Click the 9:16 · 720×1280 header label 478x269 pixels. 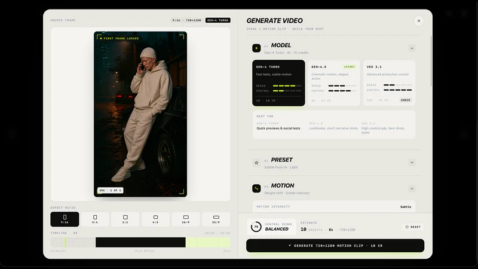186,20
